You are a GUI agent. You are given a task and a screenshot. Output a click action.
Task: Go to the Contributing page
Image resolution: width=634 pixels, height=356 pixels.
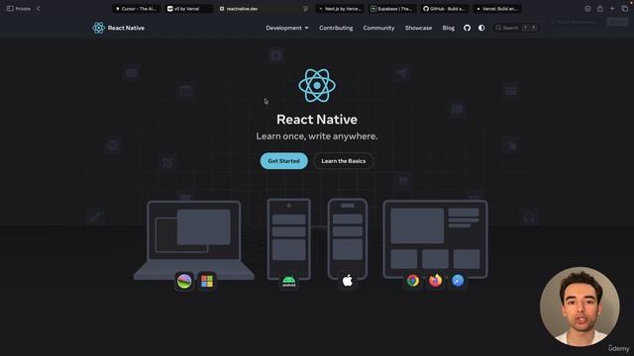(x=336, y=28)
